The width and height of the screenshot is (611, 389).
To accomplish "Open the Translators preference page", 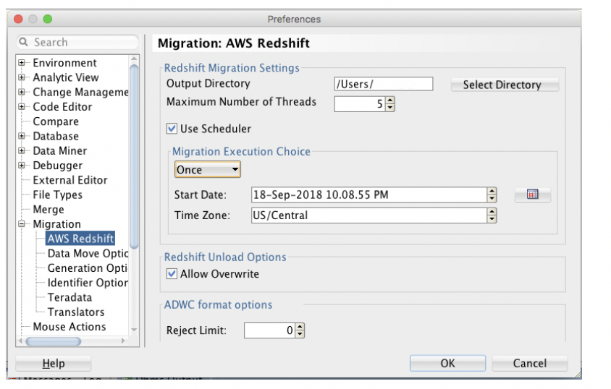I will point(75,312).
